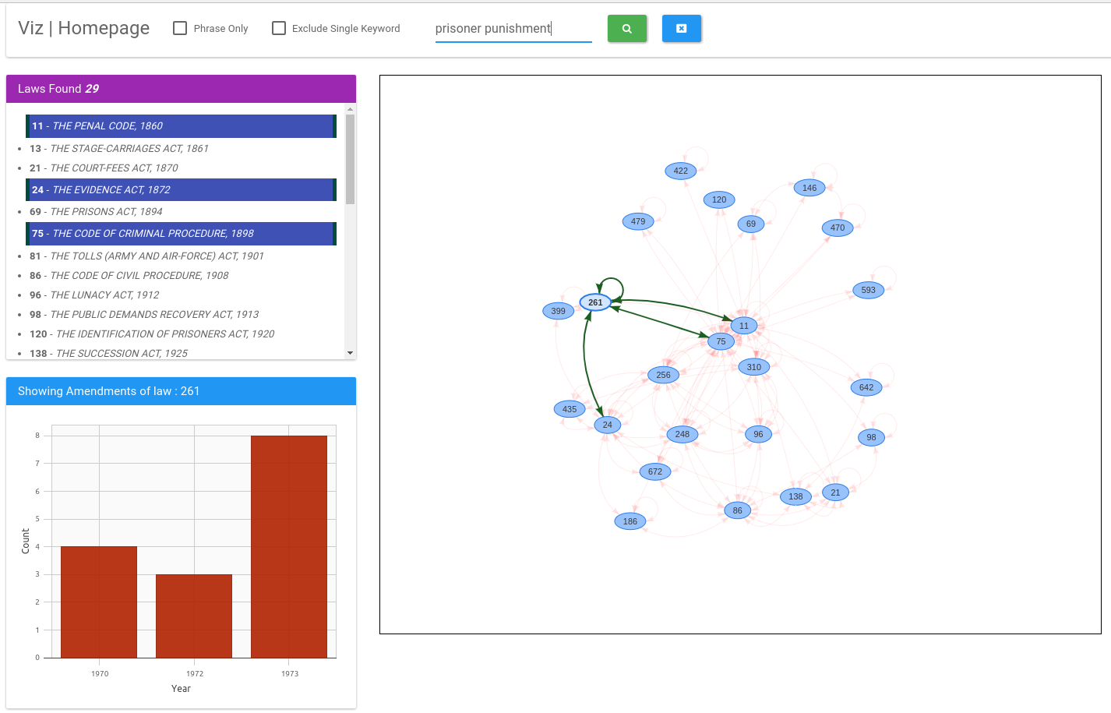
Task: Select graph node 642
Action: pyautogui.click(x=866, y=387)
